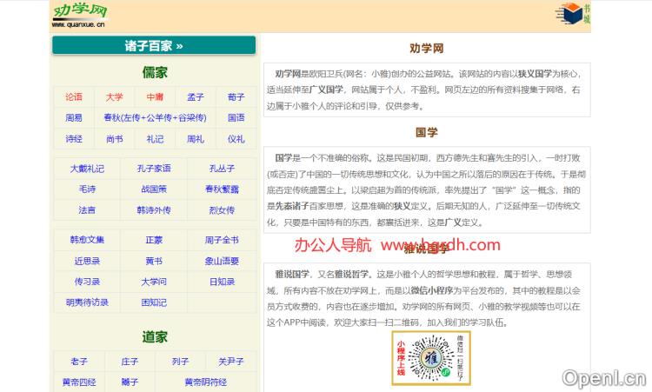Open the 孔子家语 link
This screenshot has height=392, width=652.
pyautogui.click(x=154, y=169)
